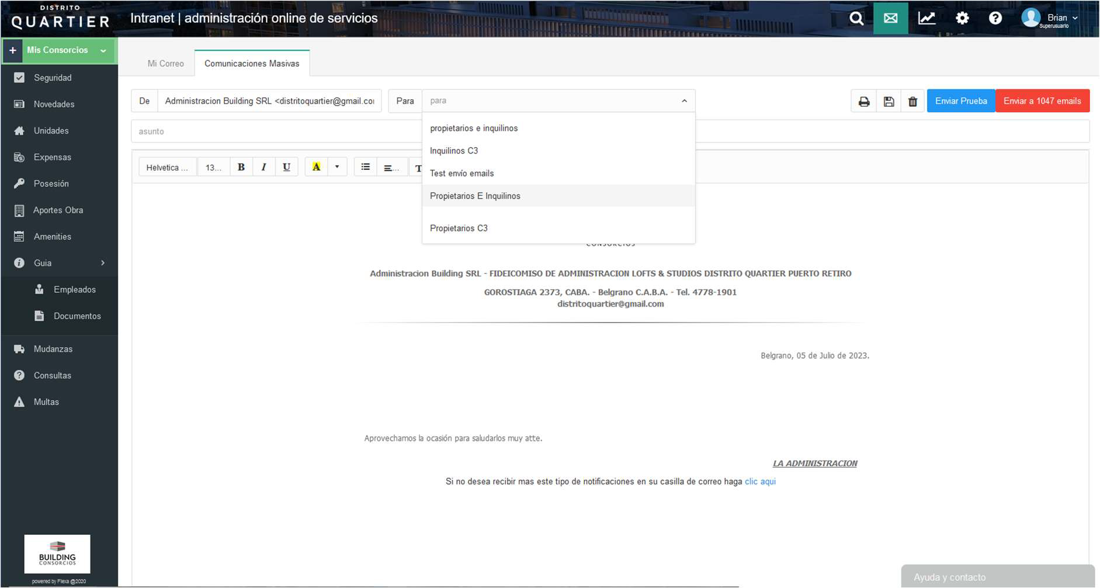Open the settings gear in header
The height and width of the screenshot is (588, 1100).
click(962, 18)
